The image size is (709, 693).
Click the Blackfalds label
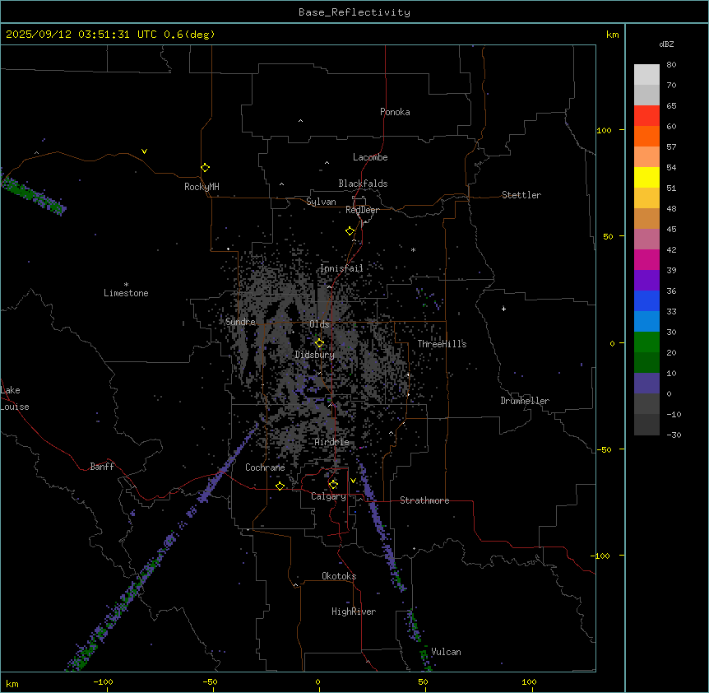click(363, 184)
